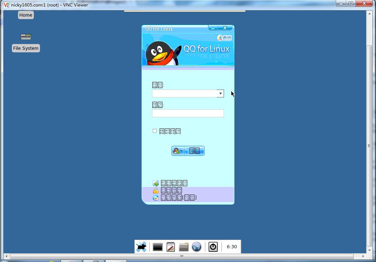
Task: Click the VNC scrollbar right arrow
Action: point(363,256)
